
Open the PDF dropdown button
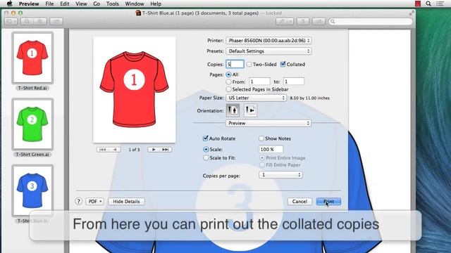[x=95, y=202]
